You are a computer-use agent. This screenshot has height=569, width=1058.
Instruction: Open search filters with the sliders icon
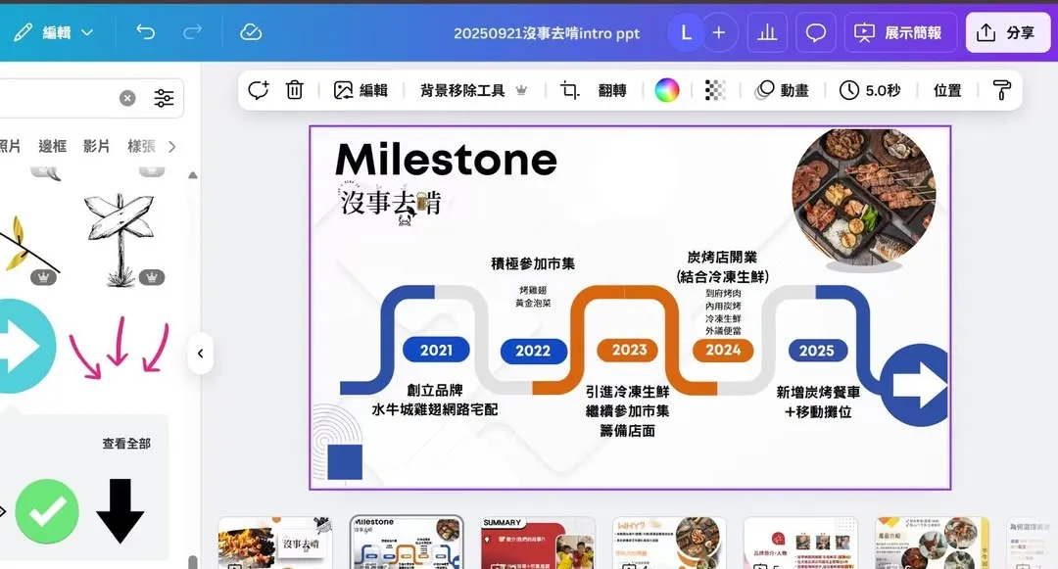tap(164, 97)
